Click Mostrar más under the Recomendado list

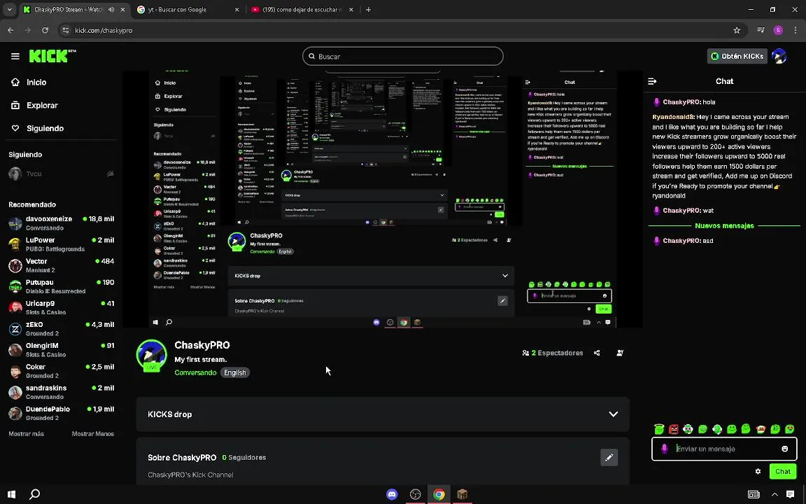click(x=26, y=433)
